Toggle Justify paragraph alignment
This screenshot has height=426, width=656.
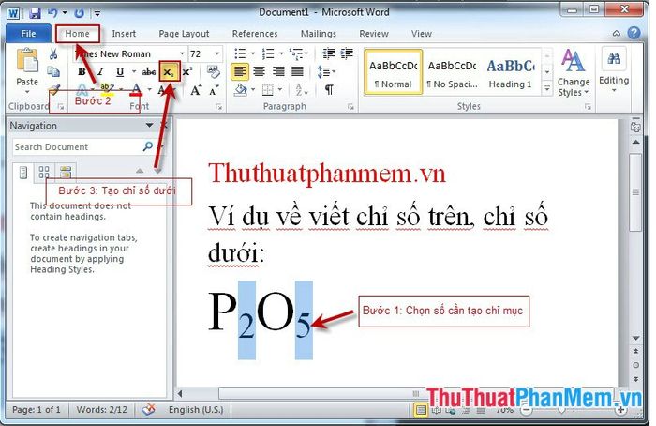point(297,71)
